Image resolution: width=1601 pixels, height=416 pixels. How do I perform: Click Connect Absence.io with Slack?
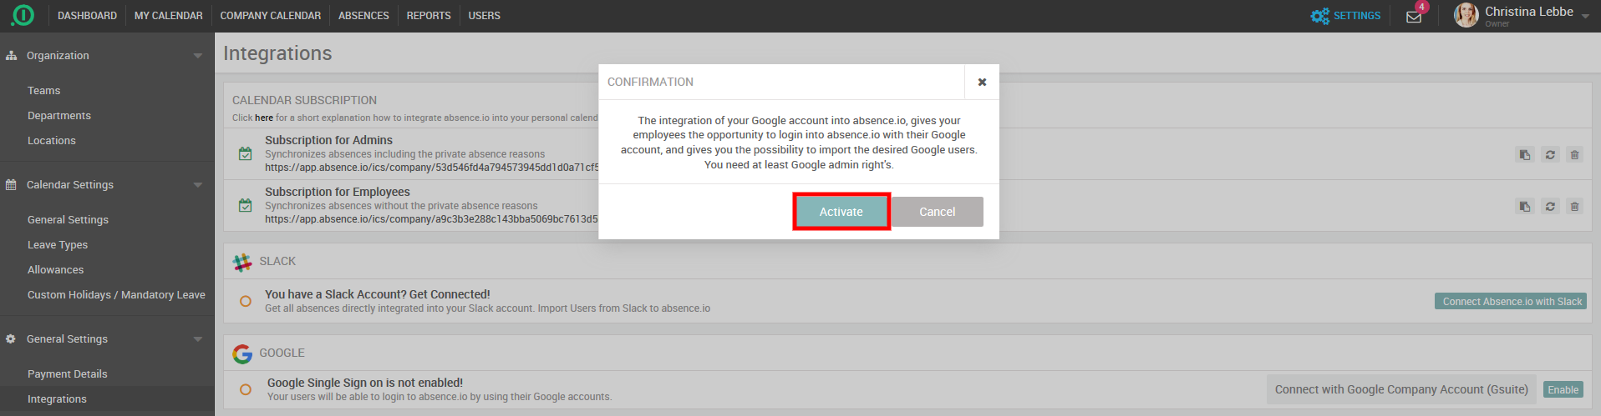[1511, 302]
